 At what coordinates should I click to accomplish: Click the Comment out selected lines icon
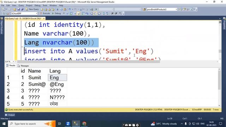click(x=103, y=13)
